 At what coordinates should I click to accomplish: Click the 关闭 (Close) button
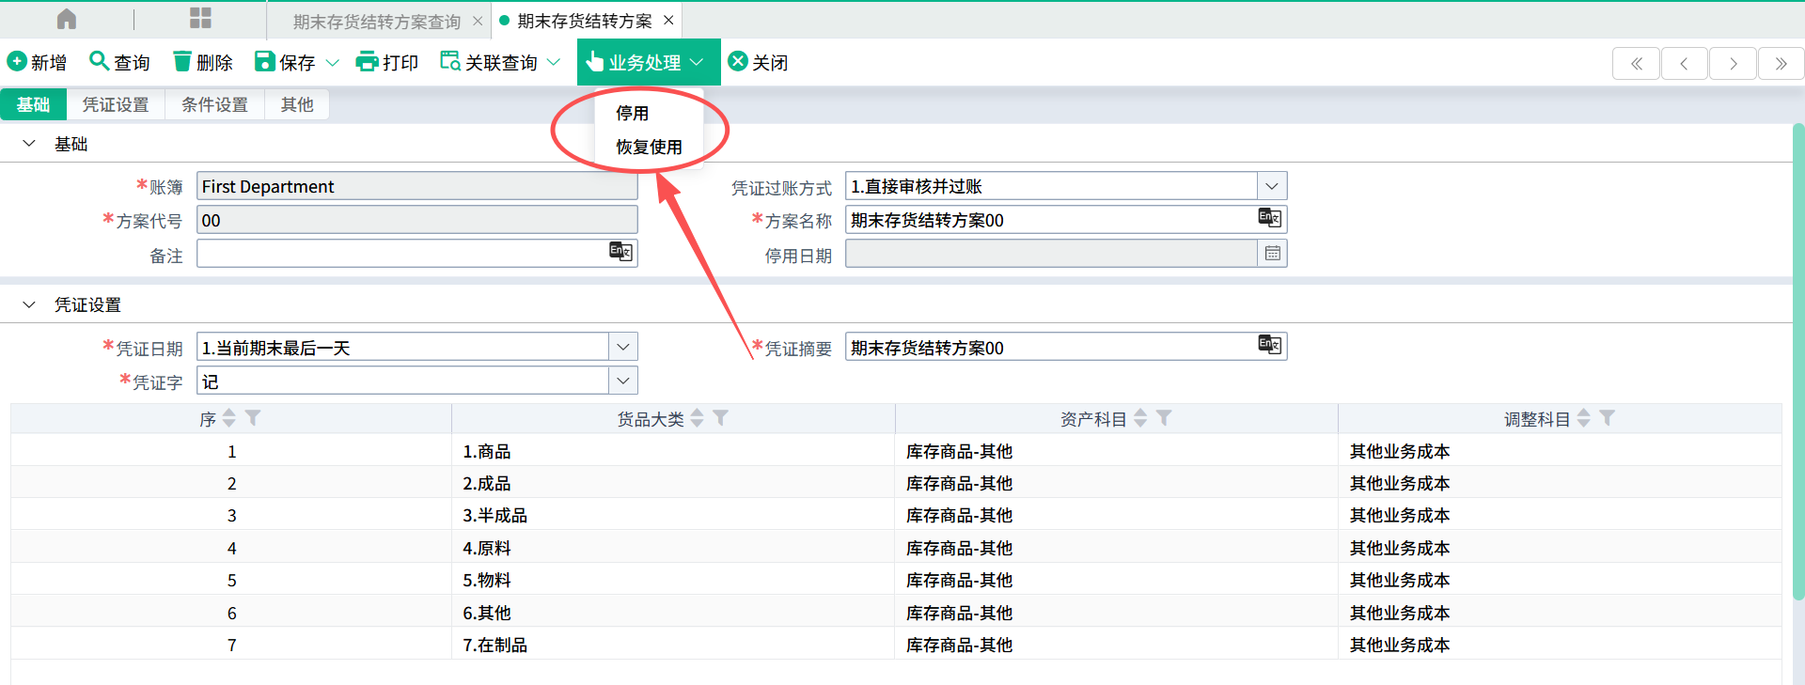[x=758, y=62]
